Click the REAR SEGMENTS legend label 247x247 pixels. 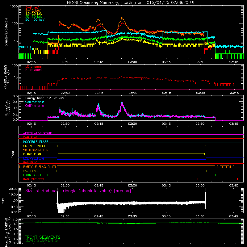[x=41, y=241]
